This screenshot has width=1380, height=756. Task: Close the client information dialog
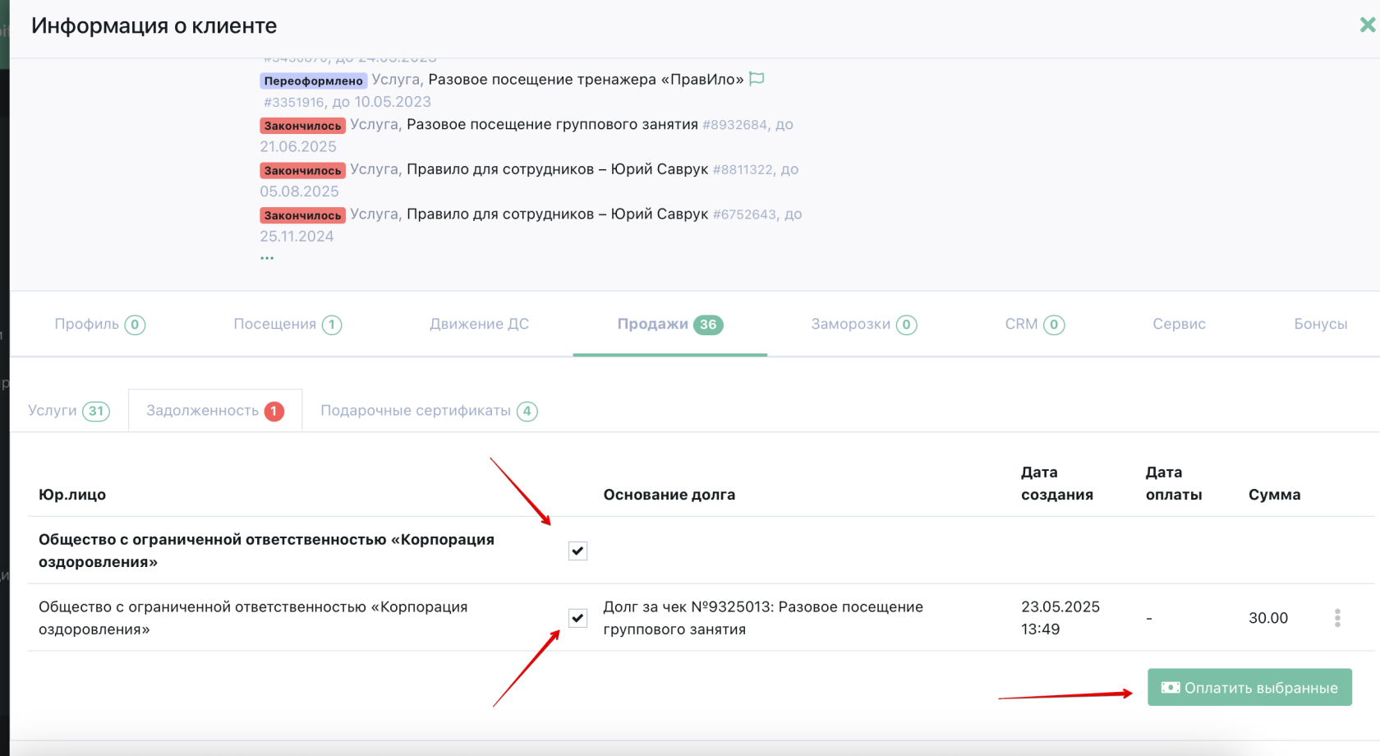click(x=1367, y=25)
